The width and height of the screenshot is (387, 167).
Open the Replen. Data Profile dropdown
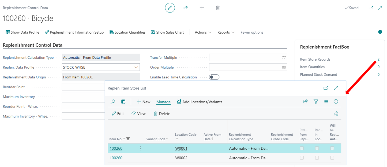point(136,67)
